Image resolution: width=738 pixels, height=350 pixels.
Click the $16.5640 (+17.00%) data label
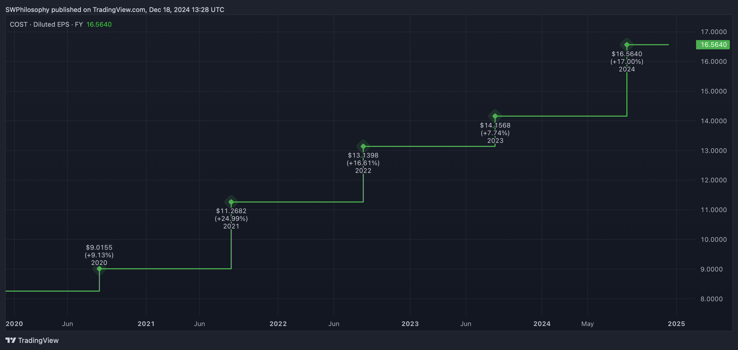pyautogui.click(x=627, y=58)
